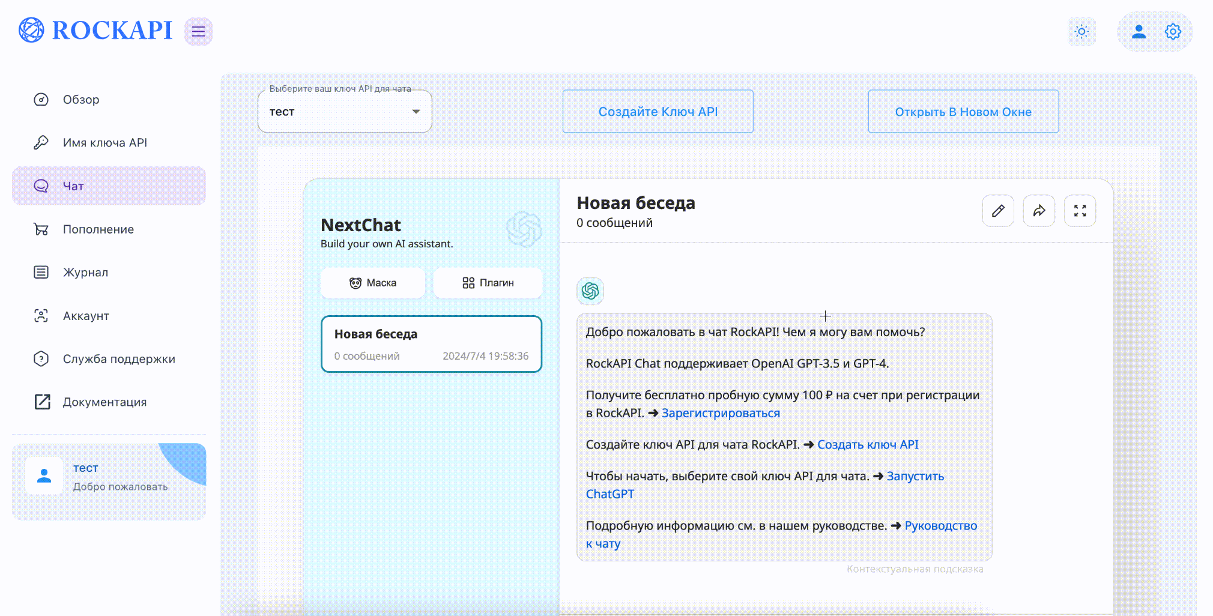Click the Обзор gauge icon
Viewport: 1213px width, 616px height.
pos(41,100)
